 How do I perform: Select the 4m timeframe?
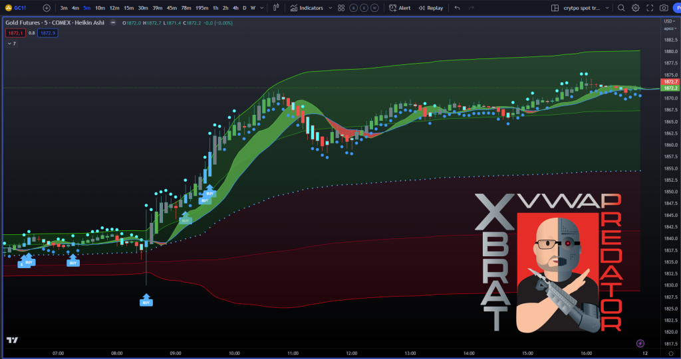click(x=76, y=8)
